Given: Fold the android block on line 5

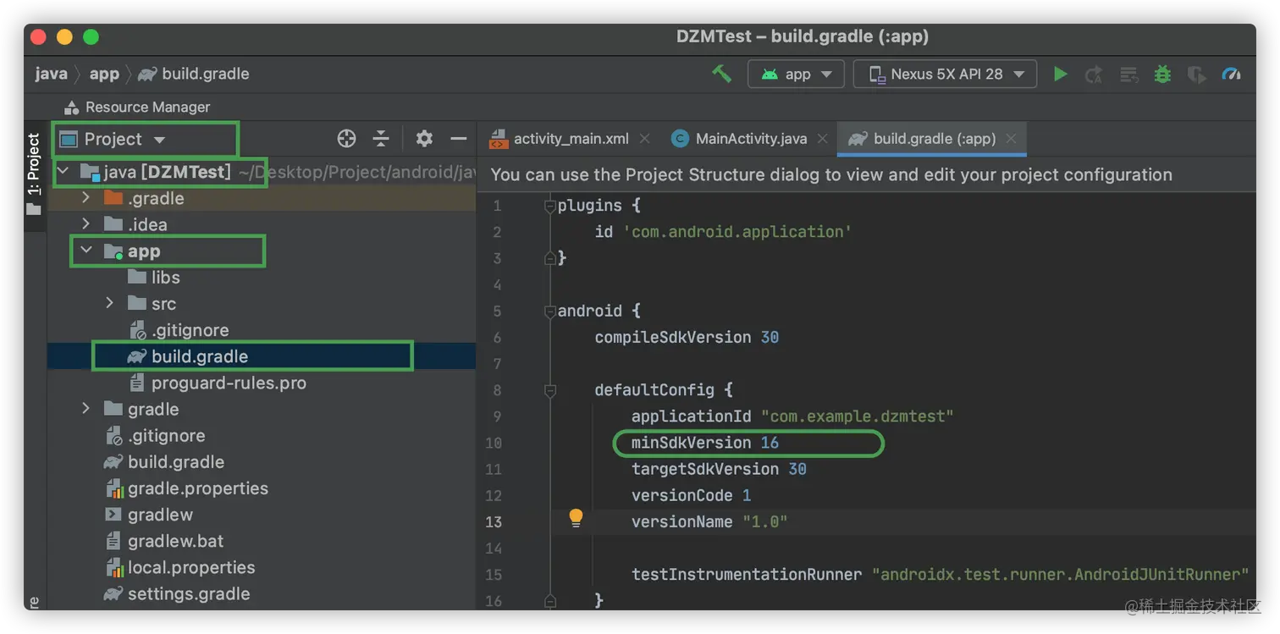Looking at the screenshot, I should point(550,311).
